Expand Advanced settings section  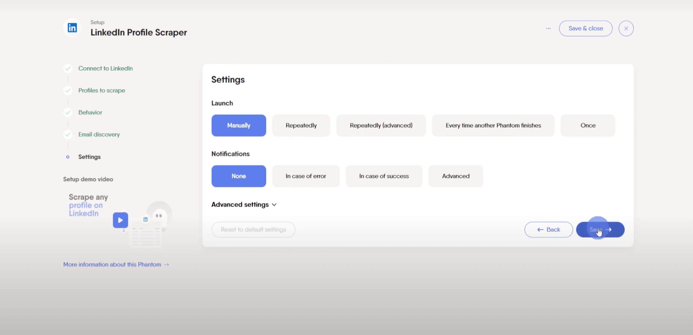pos(244,205)
